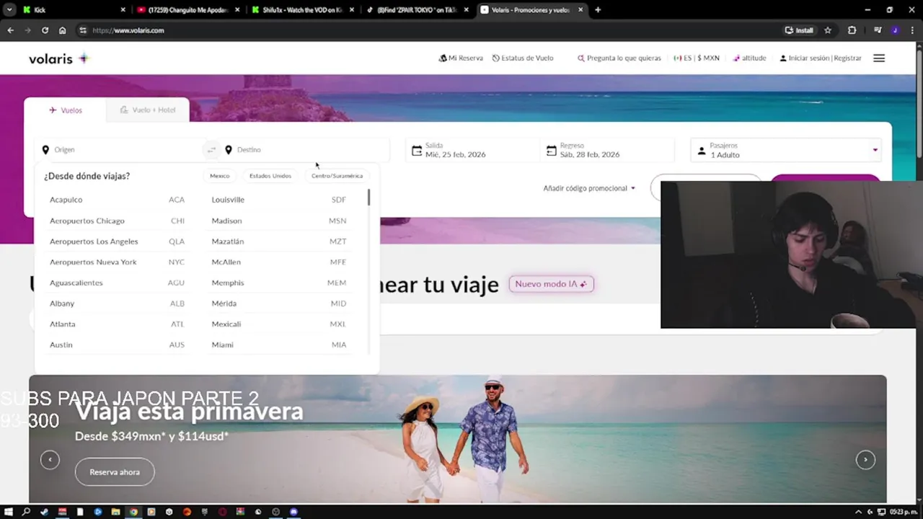The height and width of the screenshot is (519, 923).
Task: Select Aeropuertos Nueva York NYC
Action: click(x=117, y=262)
